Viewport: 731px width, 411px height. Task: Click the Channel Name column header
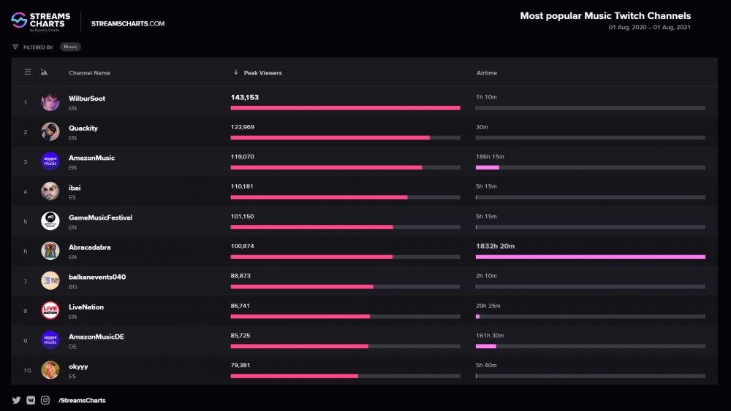click(89, 73)
